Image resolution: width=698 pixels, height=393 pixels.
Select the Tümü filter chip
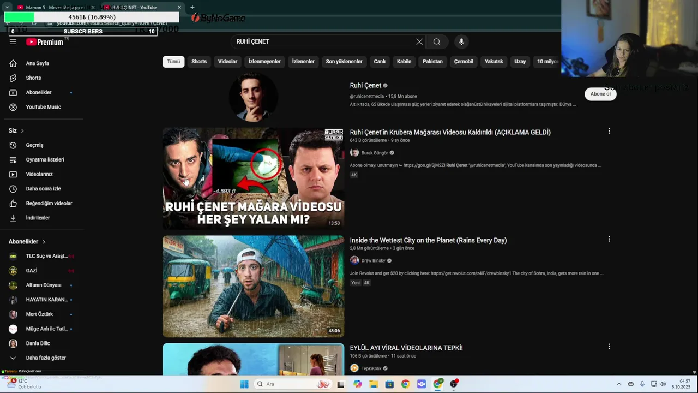173,62
